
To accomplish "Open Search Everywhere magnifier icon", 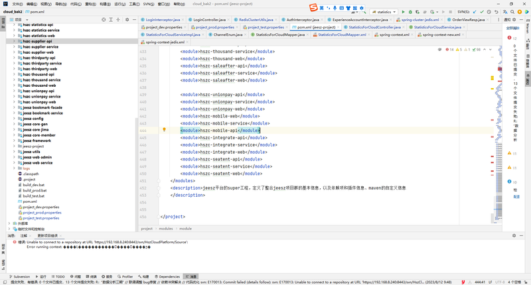I will (512, 12).
